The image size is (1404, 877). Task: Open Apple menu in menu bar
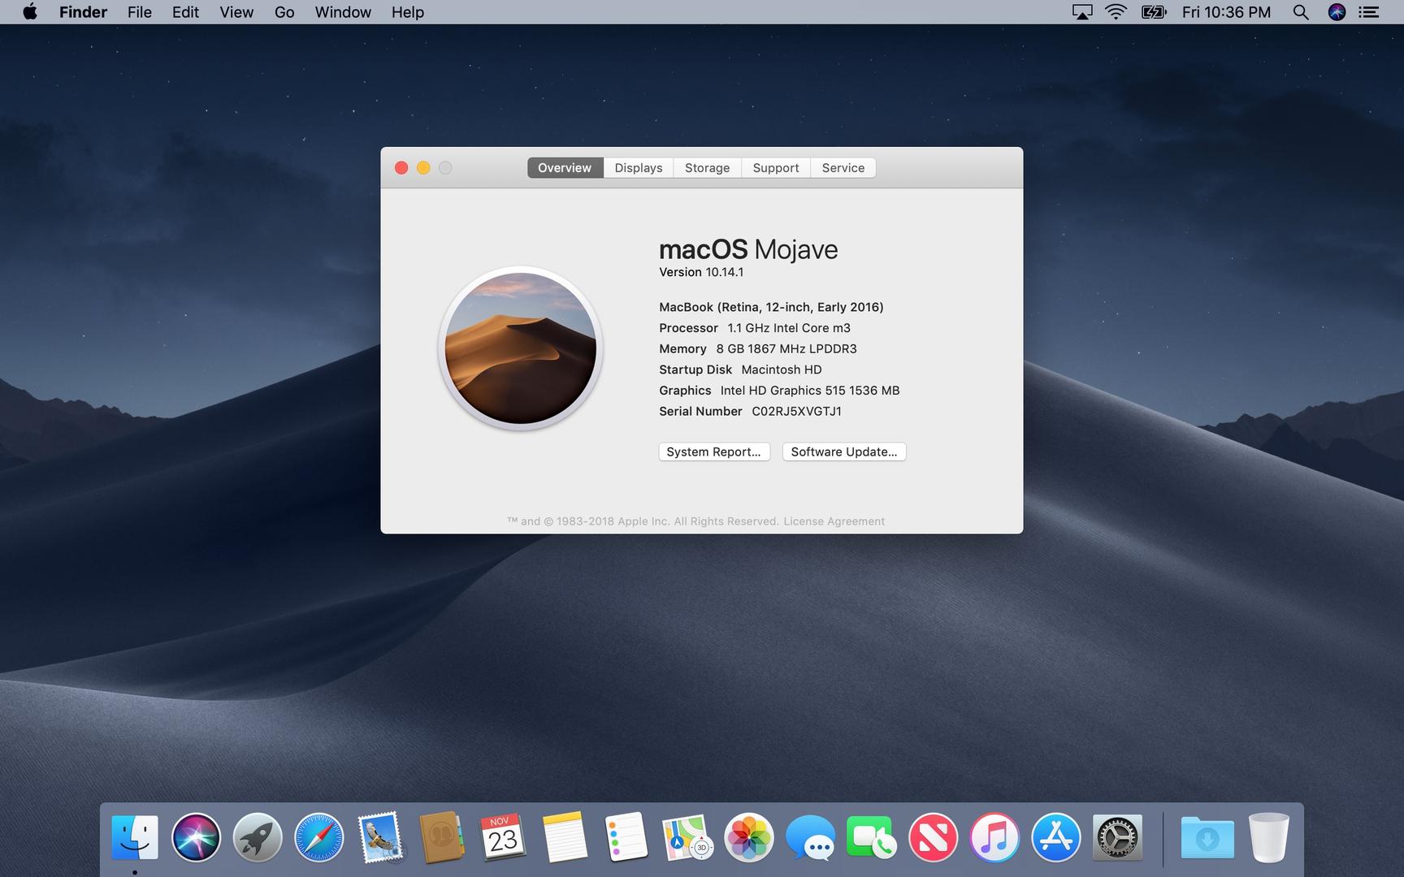[x=30, y=12]
